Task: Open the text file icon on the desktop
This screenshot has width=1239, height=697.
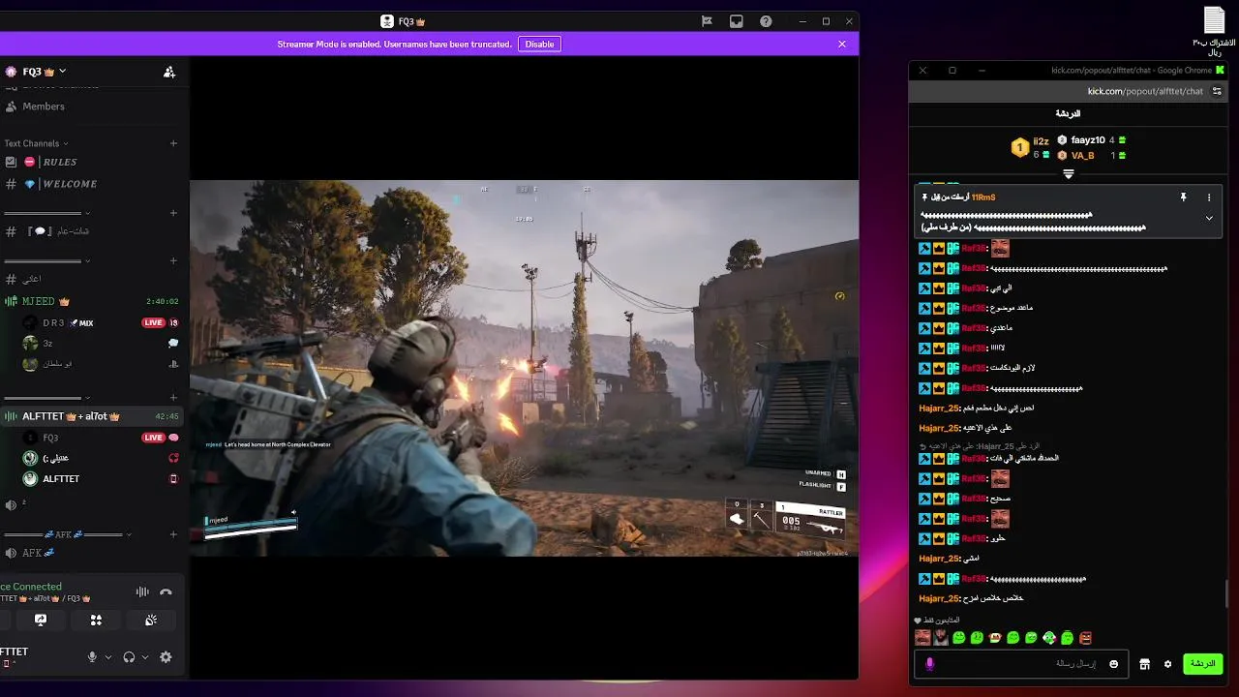Action: pos(1214,30)
